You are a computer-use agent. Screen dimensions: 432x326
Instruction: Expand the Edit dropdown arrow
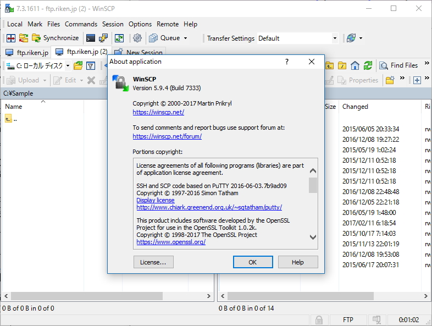(x=81, y=80)
